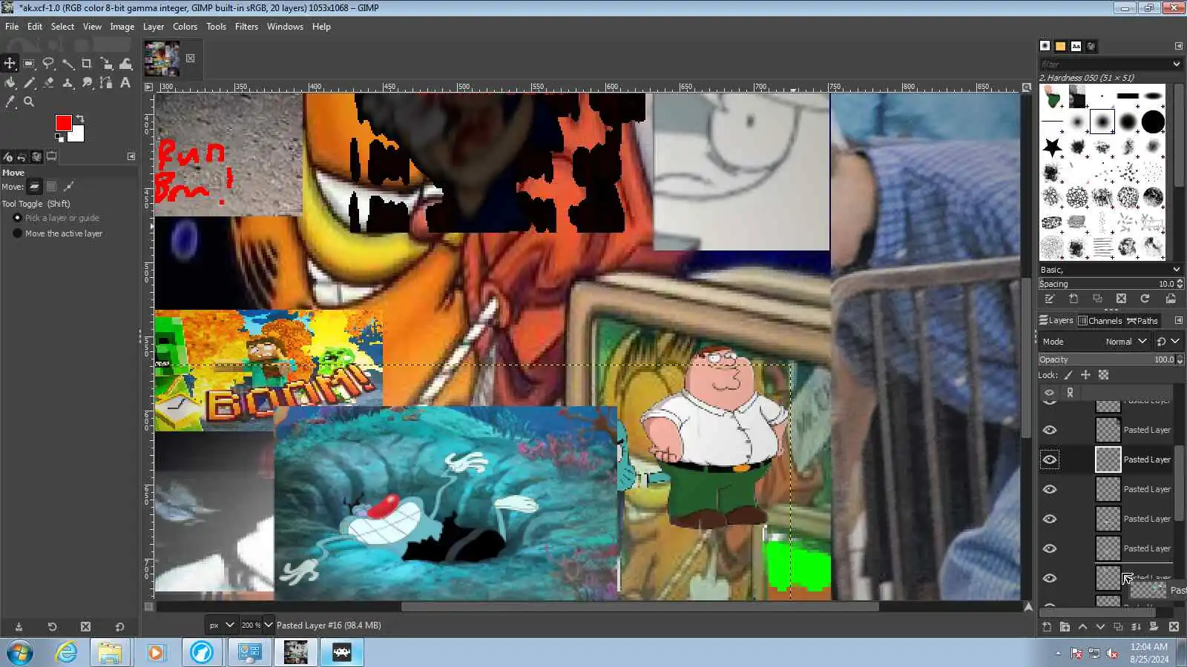Screen dimensions: 1187x667
Task: Lock position and size of layer
Action: coord(1085,375)
